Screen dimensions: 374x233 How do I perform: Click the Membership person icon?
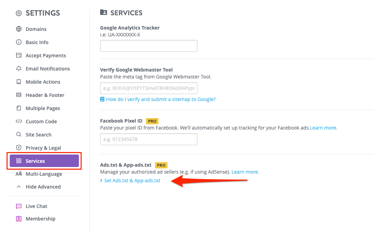point(19,218)
